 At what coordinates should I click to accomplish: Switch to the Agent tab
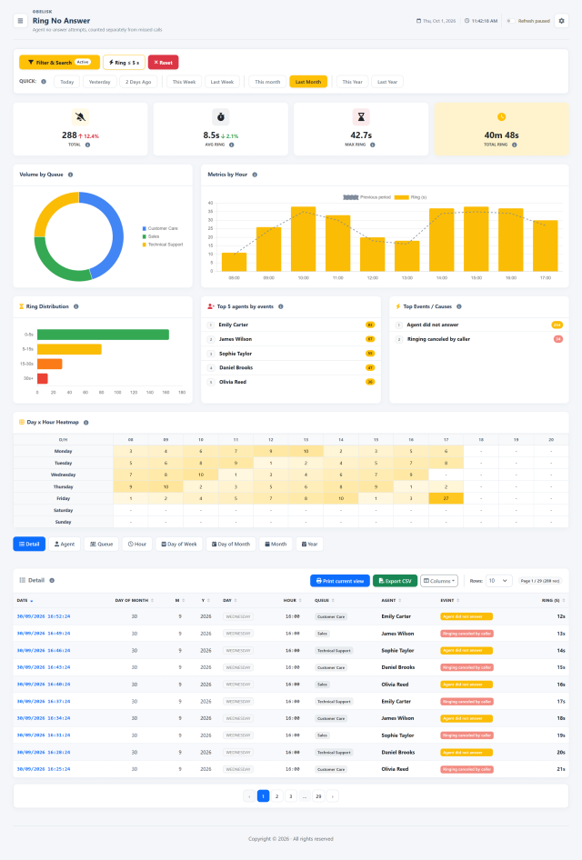pyautogui.click(x=65, y=544)
